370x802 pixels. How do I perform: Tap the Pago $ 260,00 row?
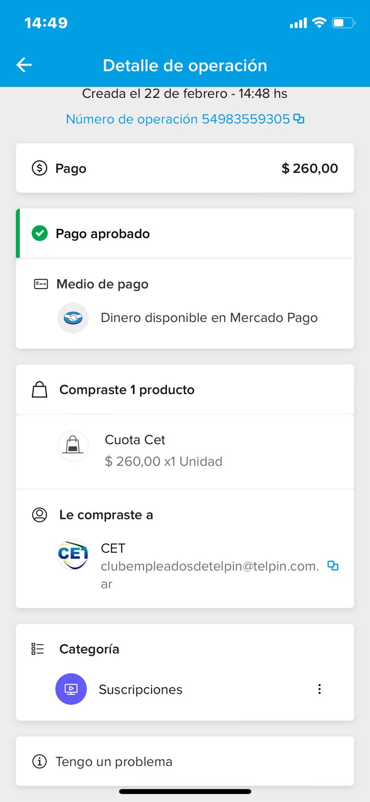(x=185, y=168)
